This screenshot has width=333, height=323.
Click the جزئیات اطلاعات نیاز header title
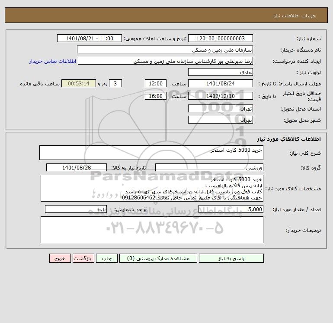295,16
